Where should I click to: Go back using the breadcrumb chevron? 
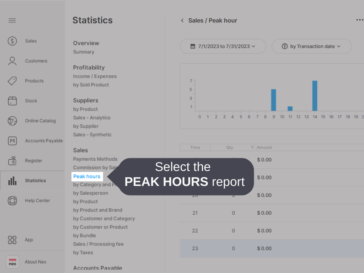click(x=182, y=21)
